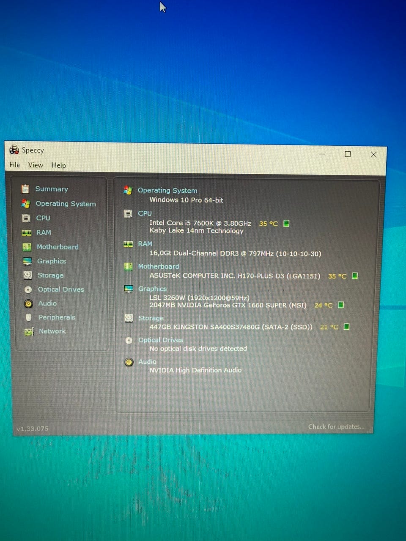Click the Audio speaker icon in sidebar
This screenshot has height=541, width=406.
[x=28, y=303]
